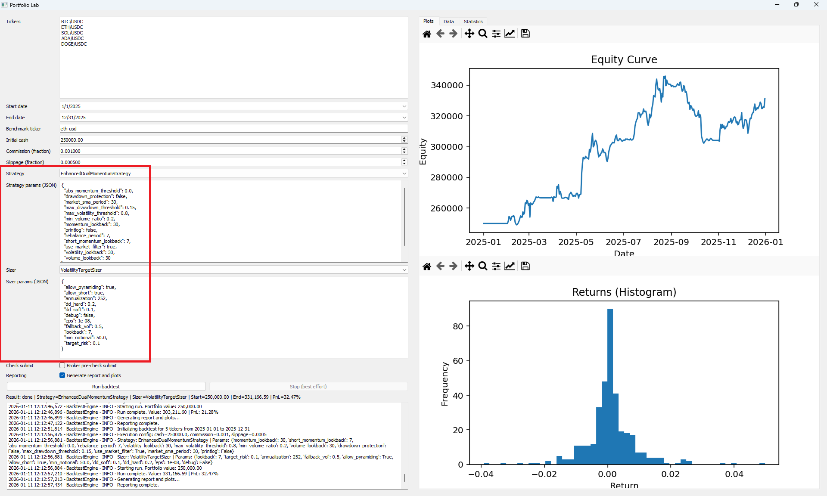Screen dimensions: 827x496
Task: Click inside the Benchmark ticker field
Action: 215,128
